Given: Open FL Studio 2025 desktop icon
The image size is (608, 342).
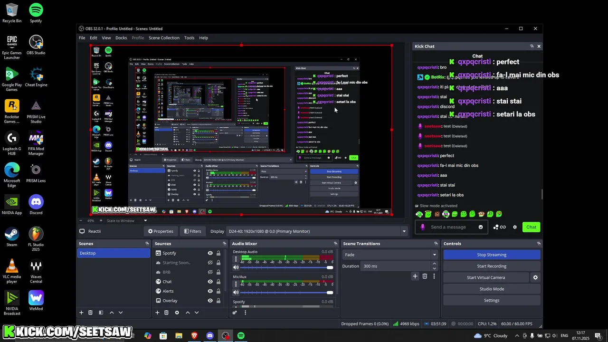Looking at the screenshot, I should point(36,239).
